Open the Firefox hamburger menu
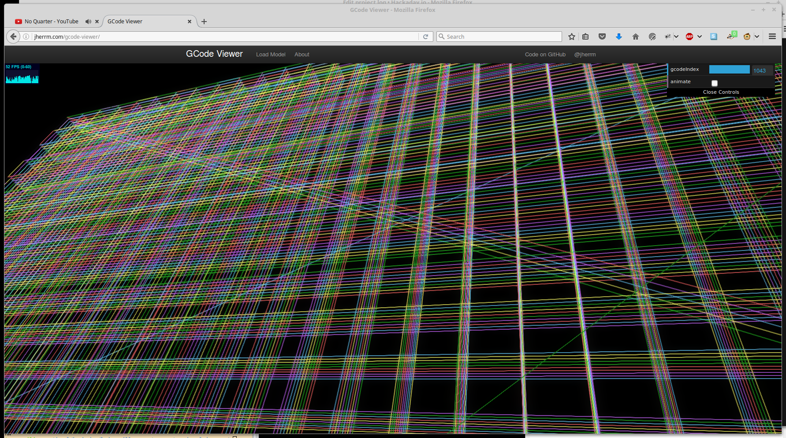This screenshot has height=438, width=786. (x=772, y=37)
